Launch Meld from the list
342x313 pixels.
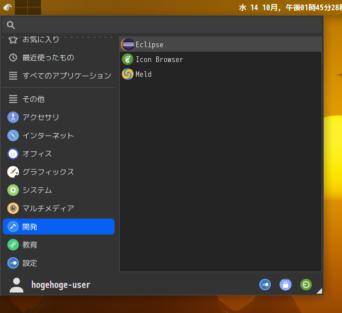221,74
